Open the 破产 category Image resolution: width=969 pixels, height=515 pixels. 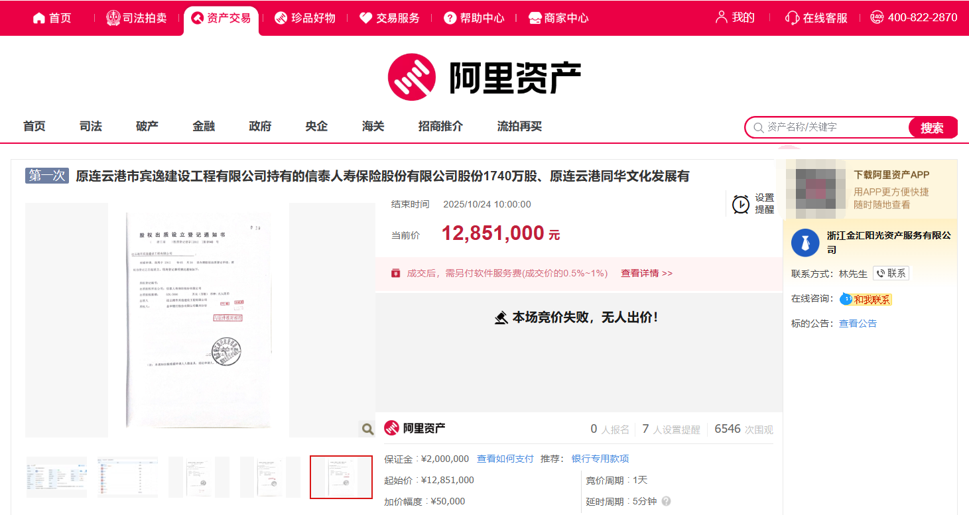[147, 126]
